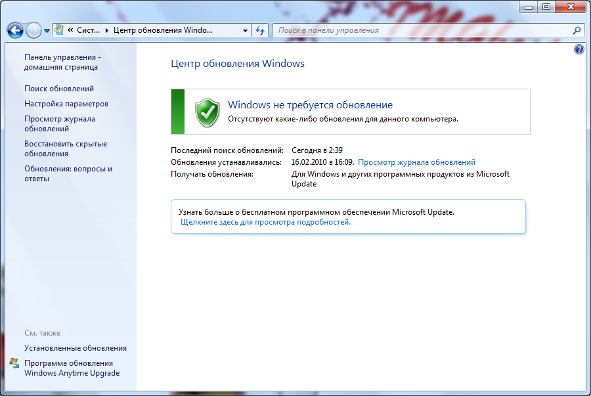Screen dimensions: 591x396
Task: Open 'Установленные обновления' under See also
Action: click(x=76, y=348)
